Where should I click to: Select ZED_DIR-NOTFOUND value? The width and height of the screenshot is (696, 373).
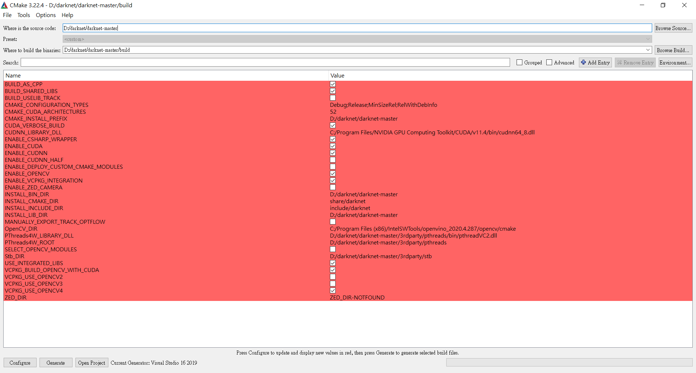357,298
